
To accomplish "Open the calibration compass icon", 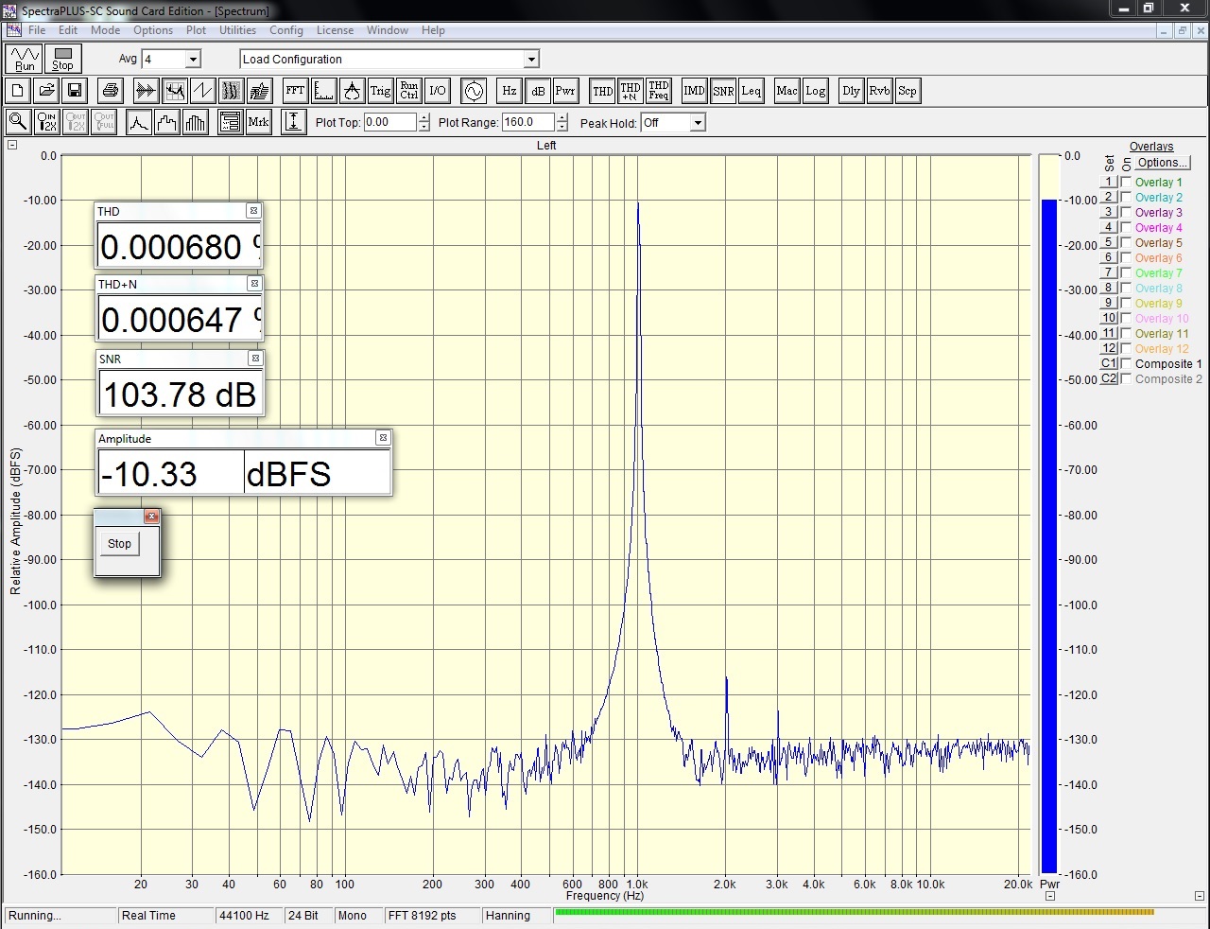I will [x=352, y=91].
